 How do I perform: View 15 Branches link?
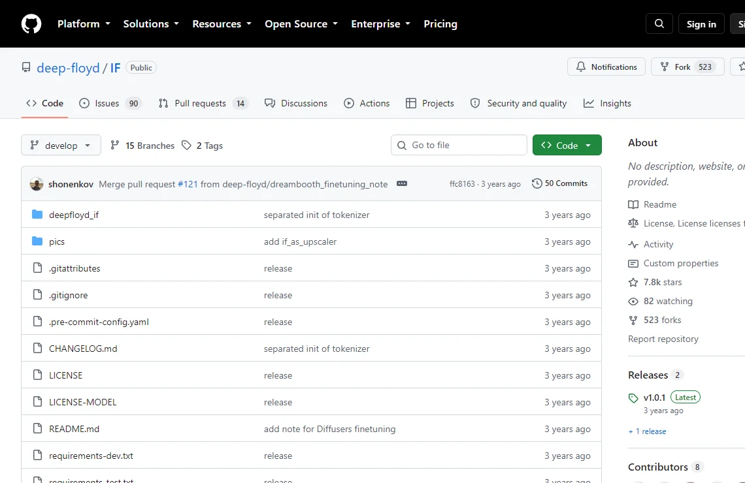click(142, 145)
